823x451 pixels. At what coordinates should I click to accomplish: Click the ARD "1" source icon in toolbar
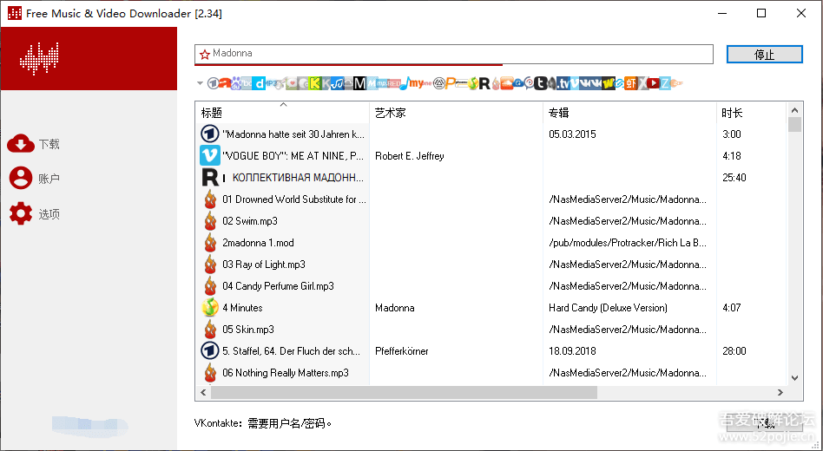213,83
